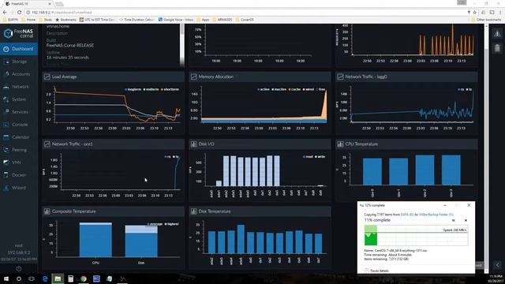This screenshot has width=505, height=284.
Task: Click the Wizard sidebar icon
Action: [6, 188]
